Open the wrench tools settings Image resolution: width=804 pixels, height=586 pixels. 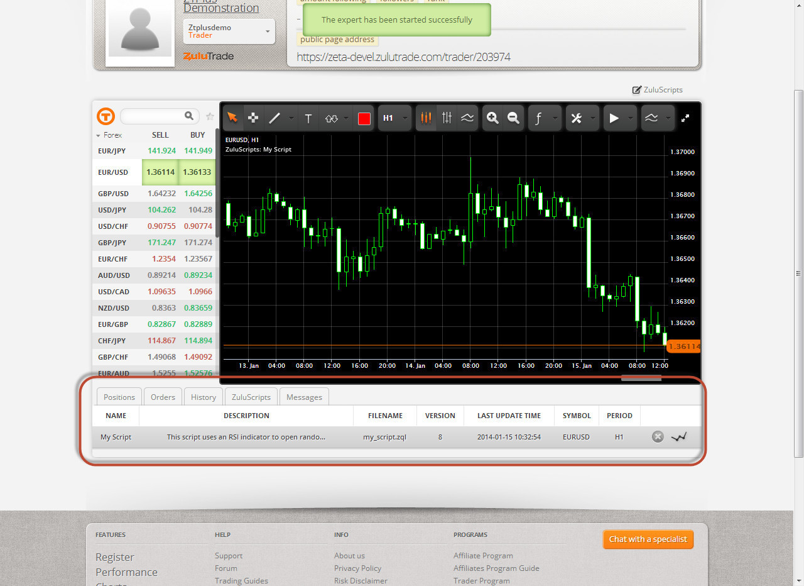click(576, 118)
